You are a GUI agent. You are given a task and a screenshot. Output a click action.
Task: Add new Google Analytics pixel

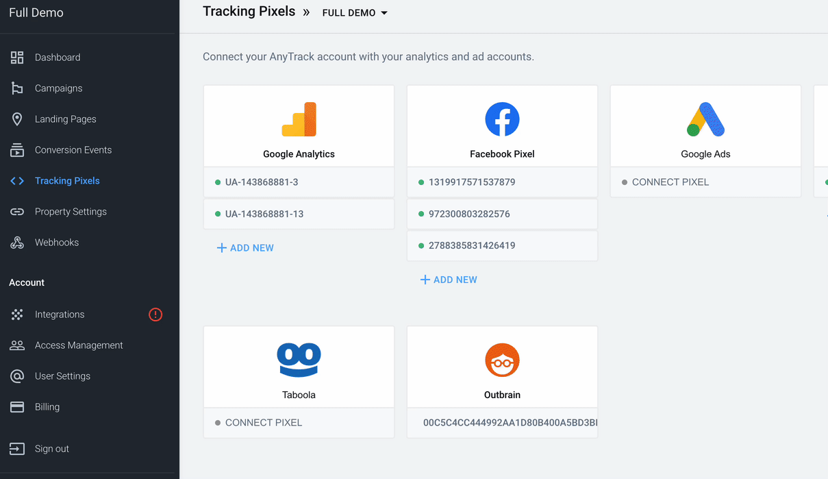[x=245, y=248]
